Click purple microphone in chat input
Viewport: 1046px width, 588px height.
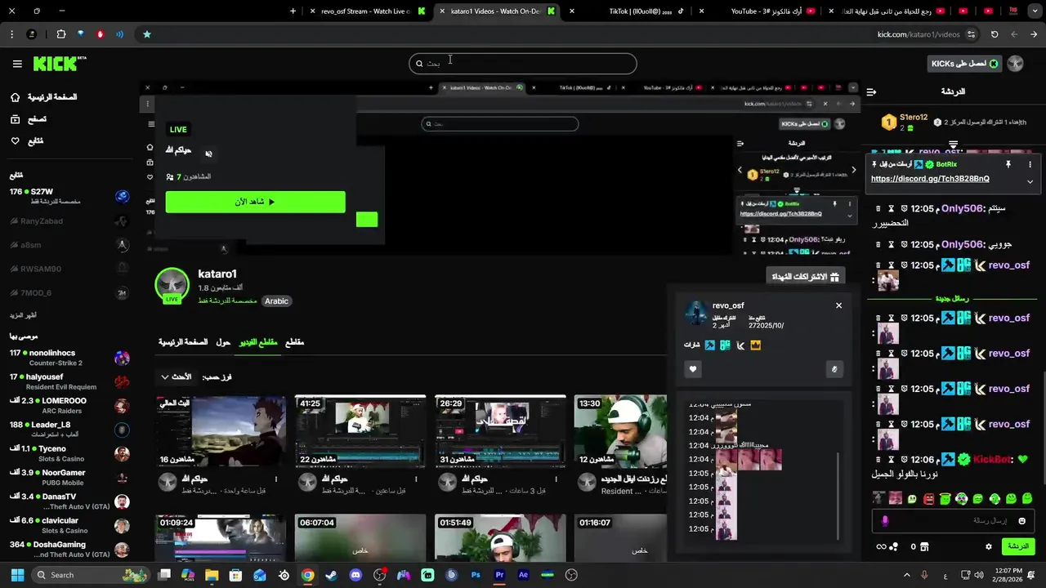(x=885, y=521)
